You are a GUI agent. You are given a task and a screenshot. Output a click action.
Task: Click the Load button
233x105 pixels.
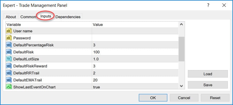pyautogui.click(x=208, y=74)
